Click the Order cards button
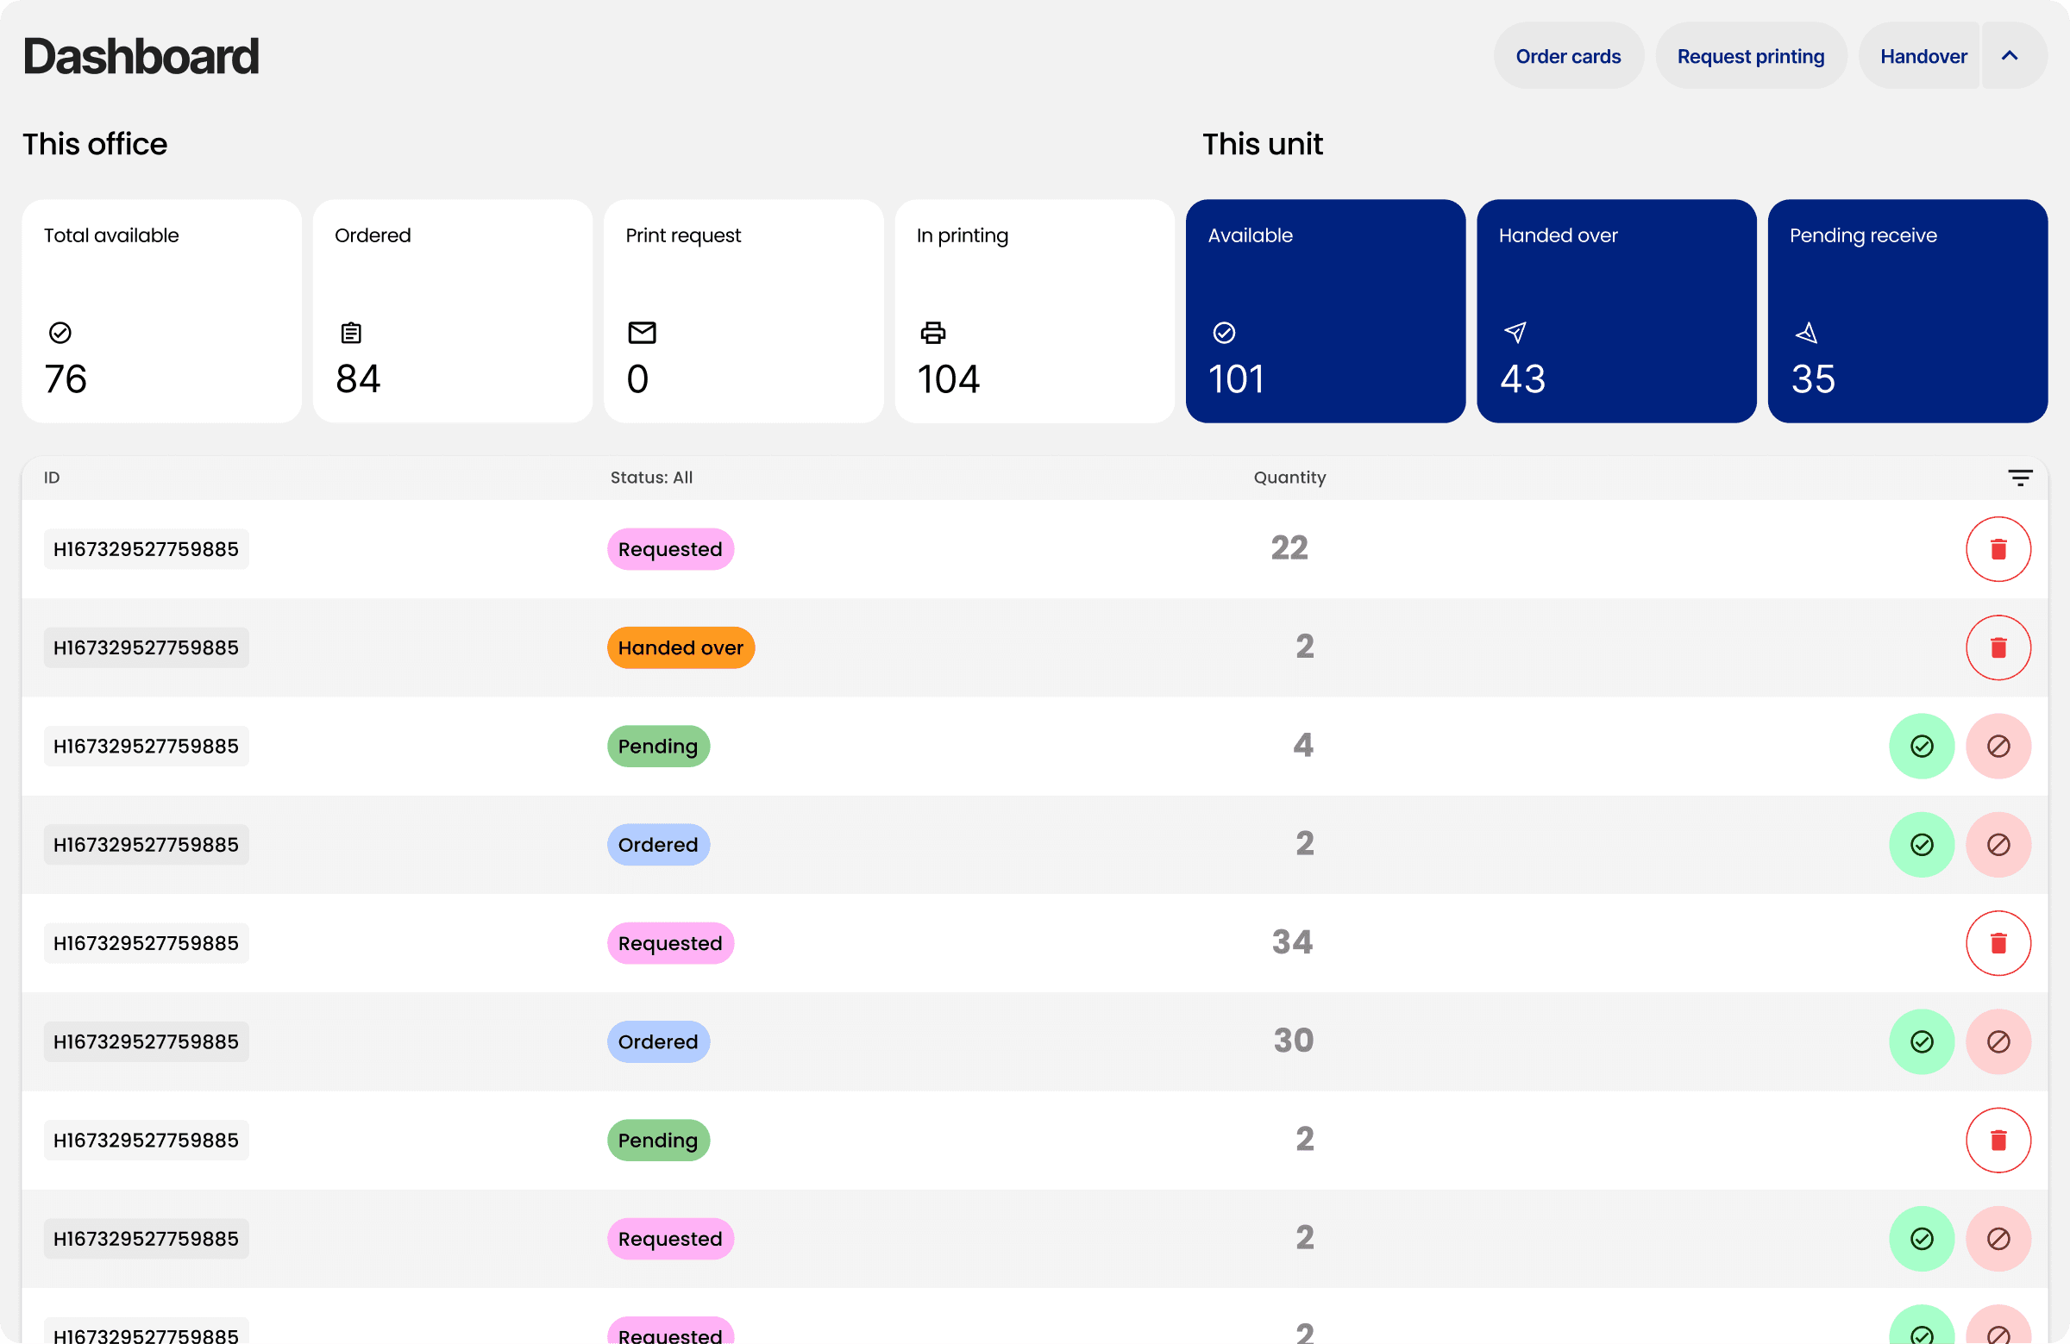Viewport: 2070px width, 1344px height. point(1568,56)
